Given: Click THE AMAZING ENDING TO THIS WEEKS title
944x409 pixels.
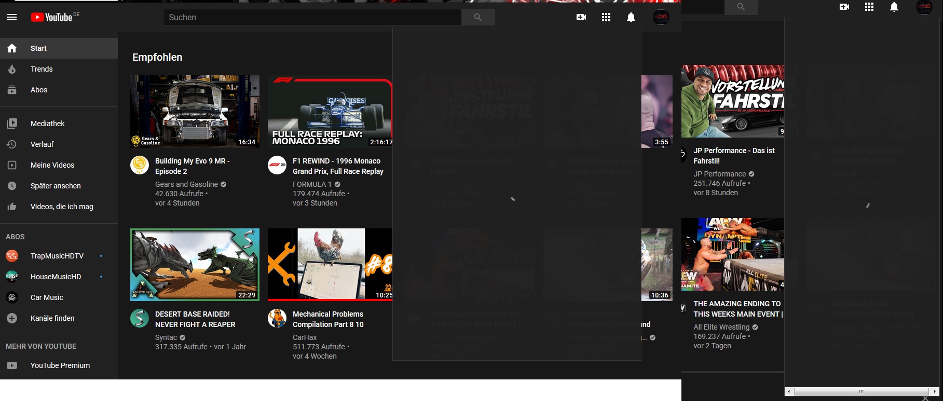Looking at the screenshot, I should click(738, 309).
